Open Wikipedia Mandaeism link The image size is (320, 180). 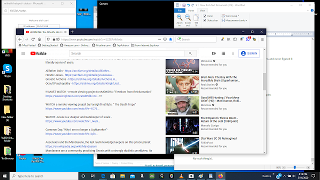click(71, 146)
